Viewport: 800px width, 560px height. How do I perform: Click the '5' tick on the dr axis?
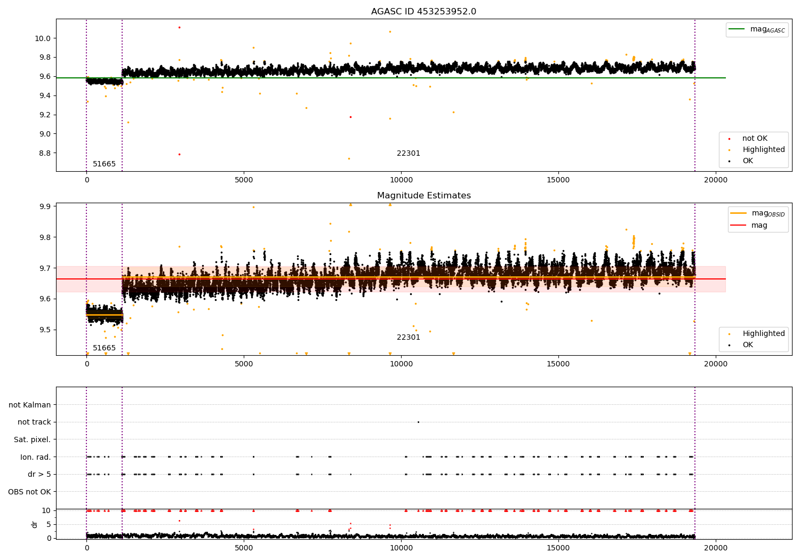[49, 525]
